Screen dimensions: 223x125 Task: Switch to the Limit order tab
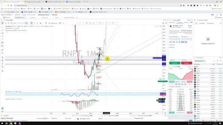point(179,22)
